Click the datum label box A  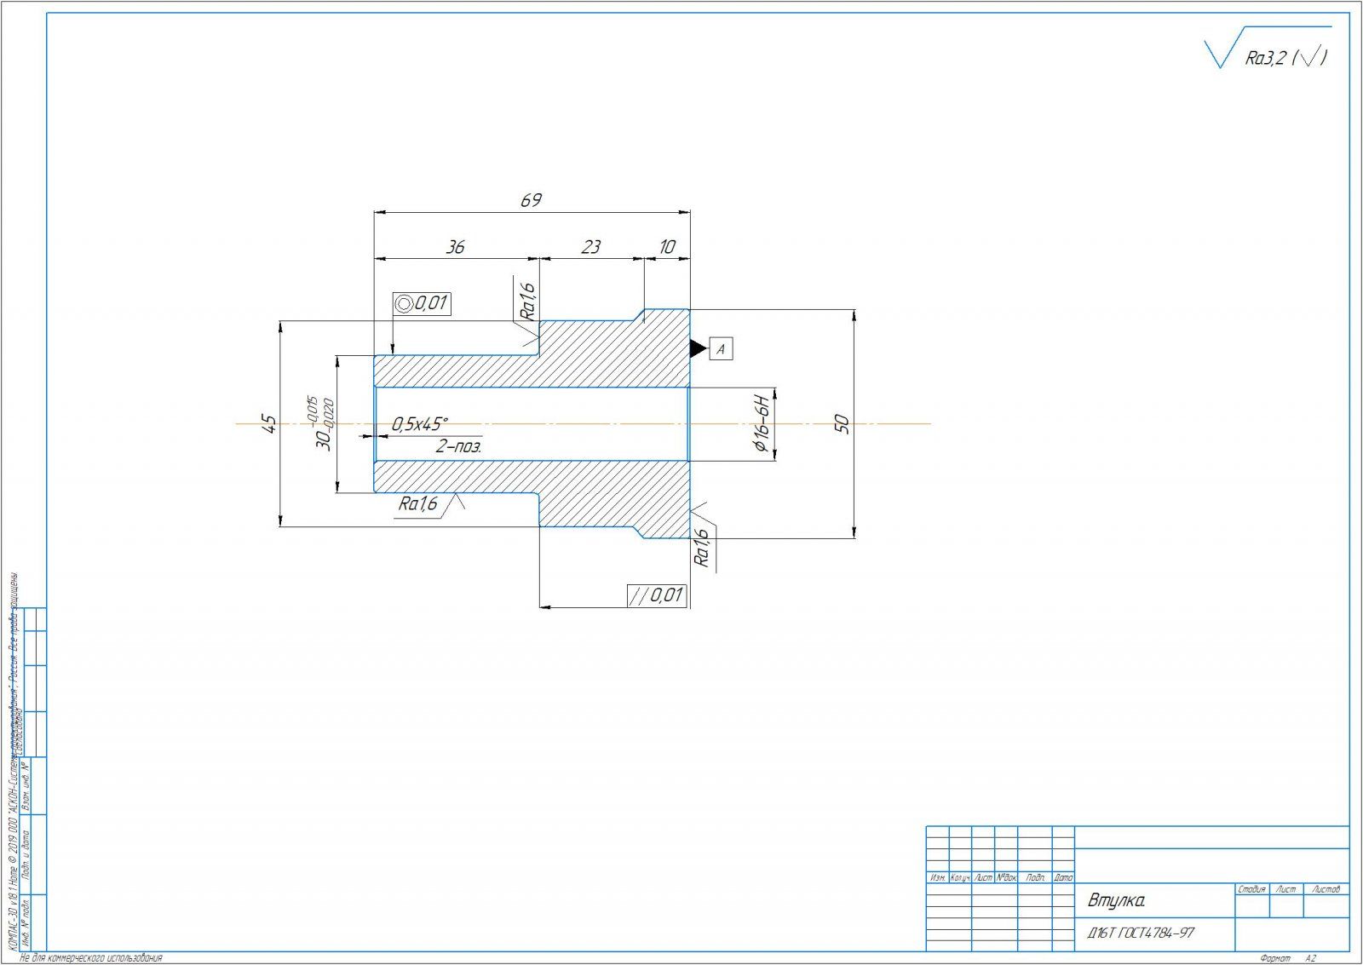tap(721, 349)
